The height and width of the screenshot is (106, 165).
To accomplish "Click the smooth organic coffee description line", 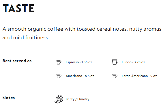I will coord(82,29).
